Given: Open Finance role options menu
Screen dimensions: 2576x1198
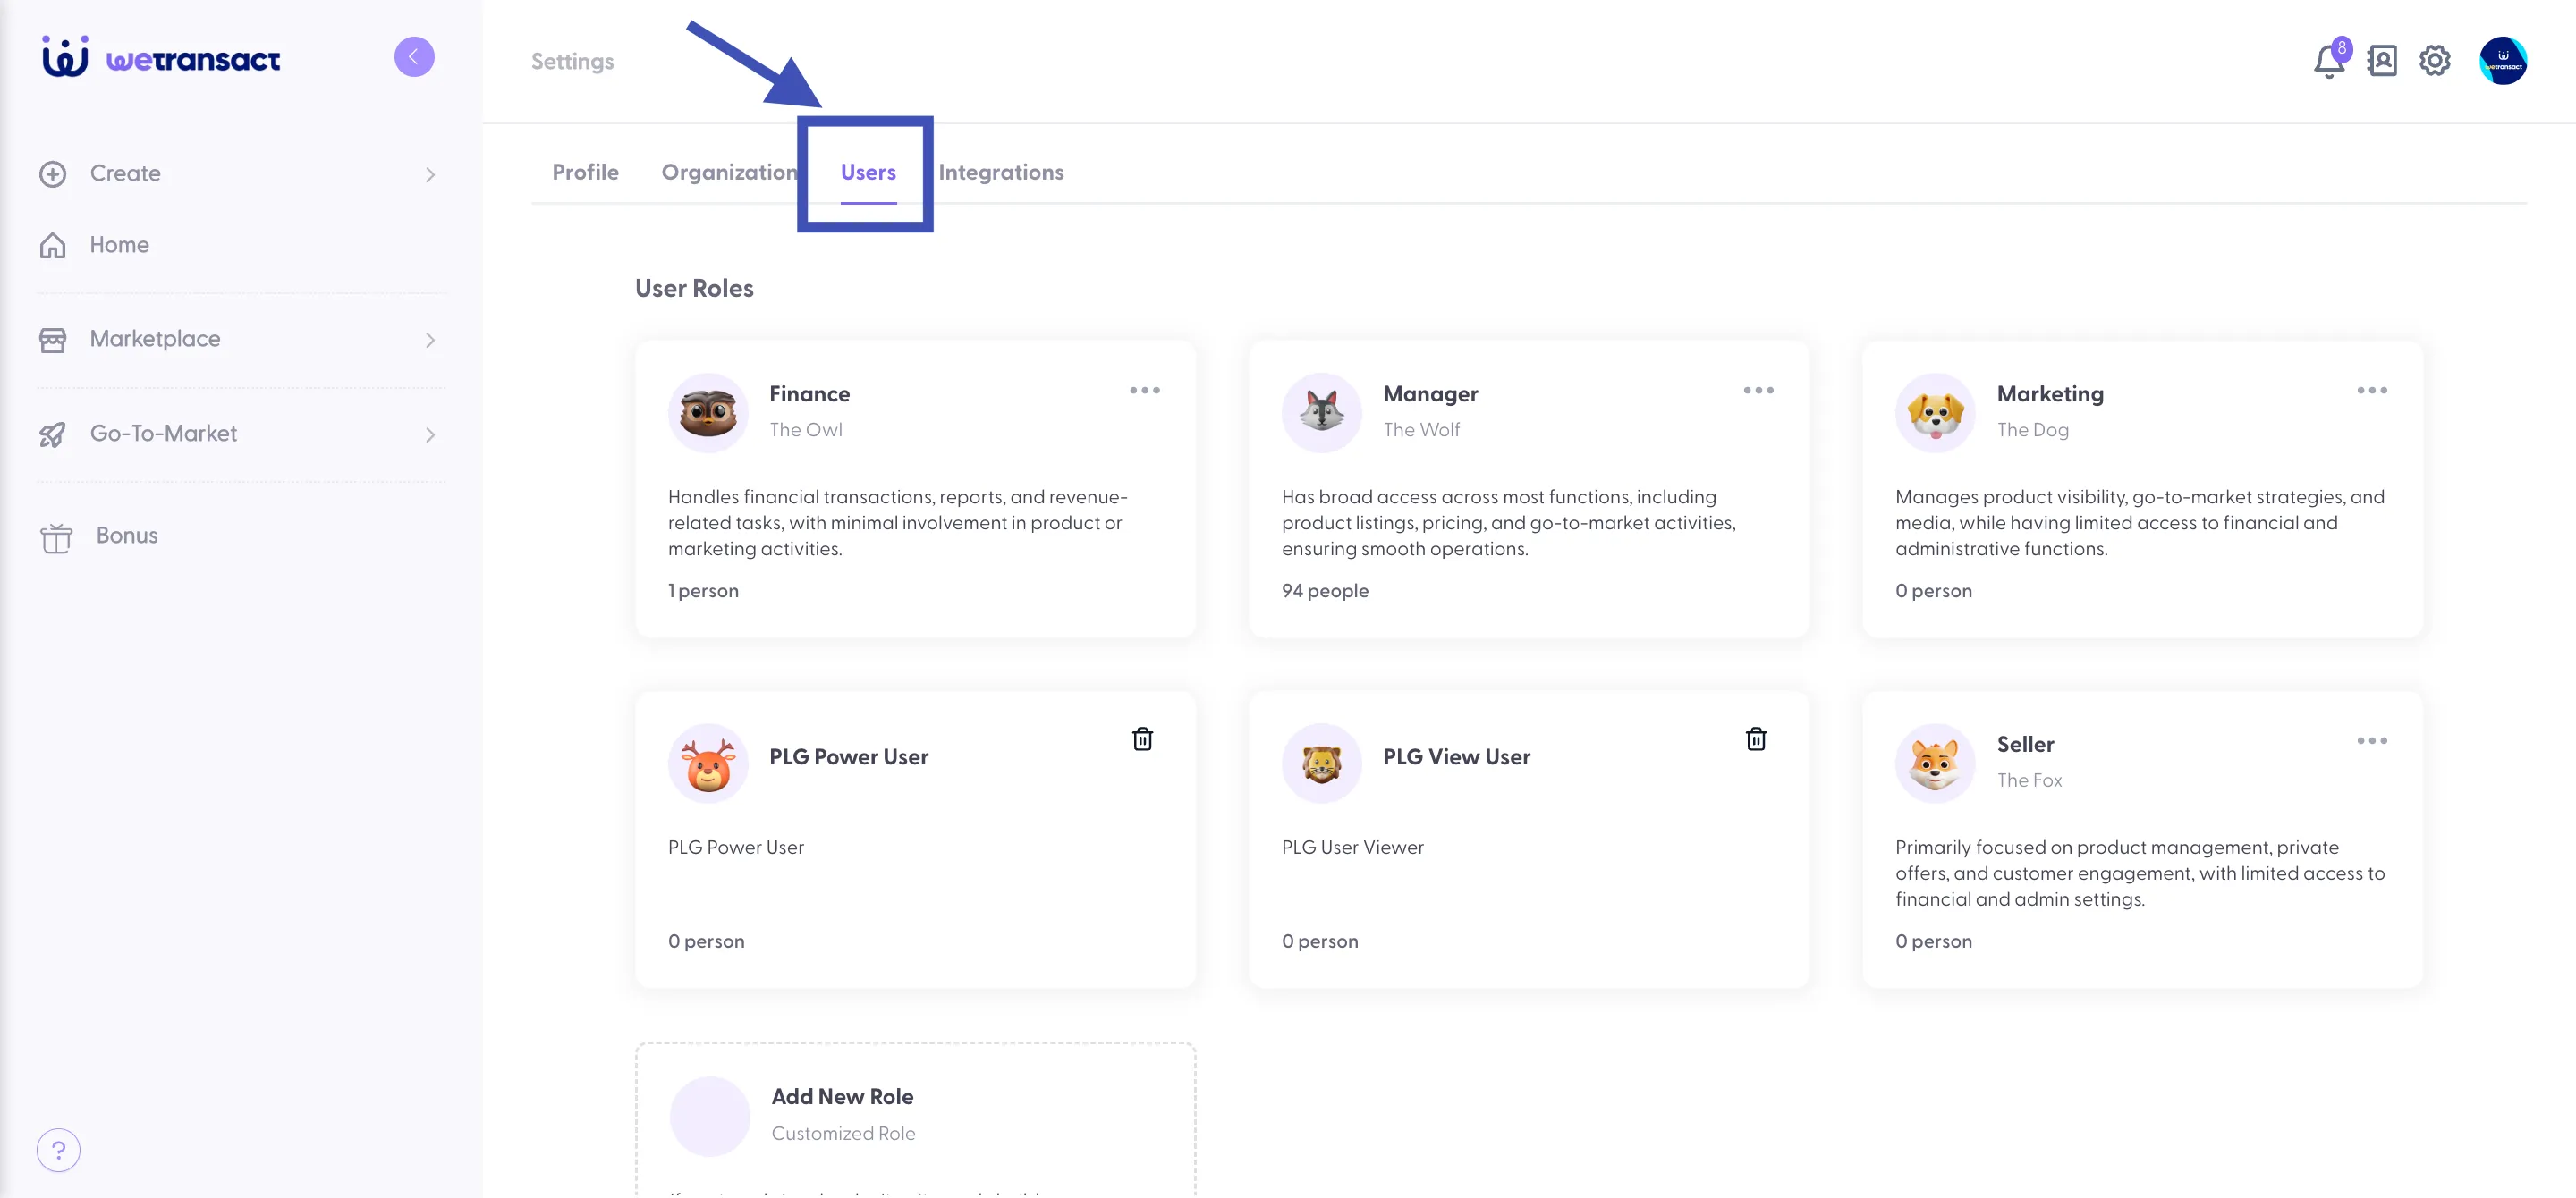Looking at the screenshot, I should 1145,391.
